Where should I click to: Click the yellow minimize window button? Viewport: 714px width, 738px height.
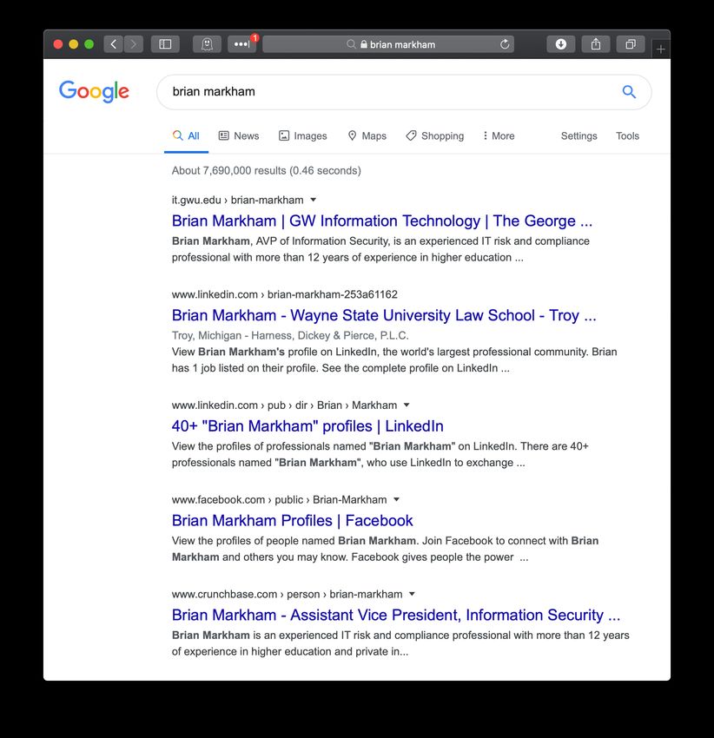(74, 44)
